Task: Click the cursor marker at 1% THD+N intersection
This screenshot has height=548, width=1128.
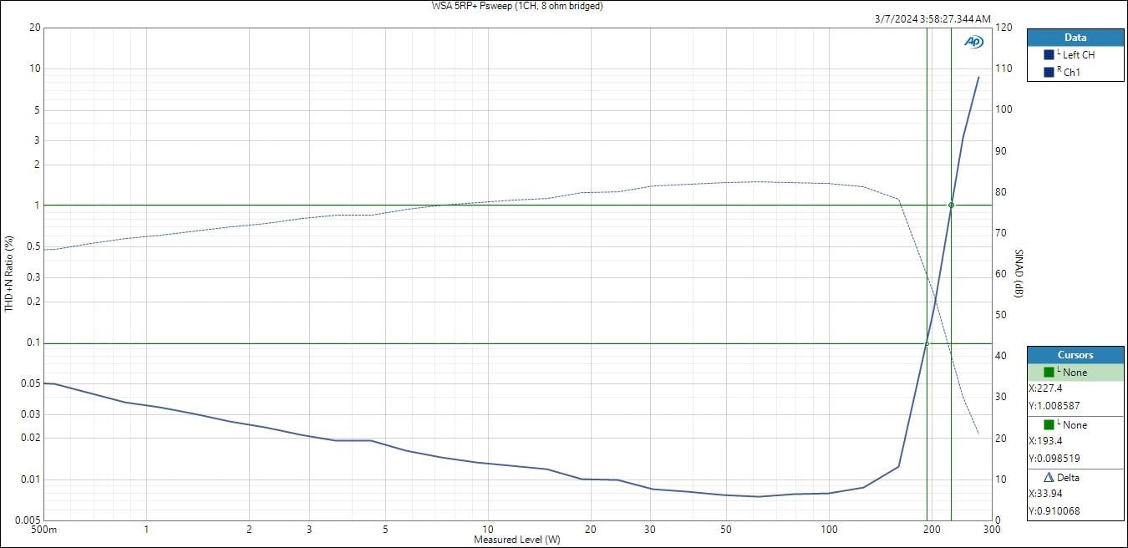Action: tap(951, 205)
